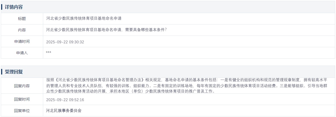This screenshot has width=336, height=117.
Task: Click the masked applicant name ***
Action: (48, 53)
